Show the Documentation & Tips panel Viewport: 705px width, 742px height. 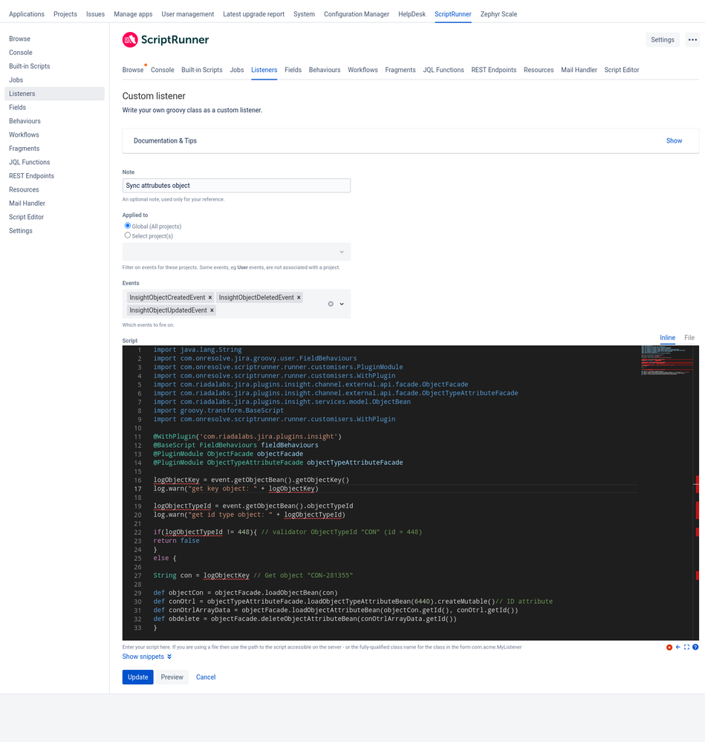(x=674, y=140)
